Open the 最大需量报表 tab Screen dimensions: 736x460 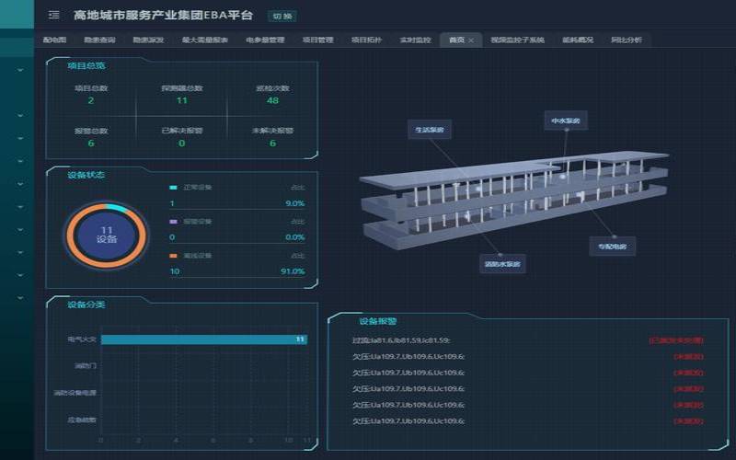204,40
